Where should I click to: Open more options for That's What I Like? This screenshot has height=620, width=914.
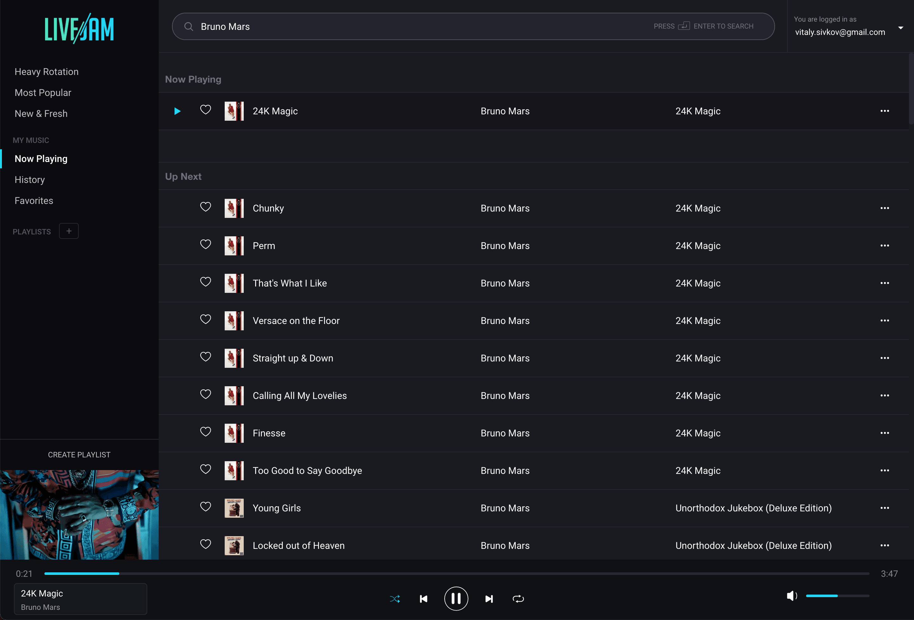tap(885, 283)
